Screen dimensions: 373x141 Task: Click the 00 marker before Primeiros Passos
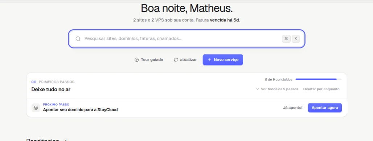click(34, 82)
